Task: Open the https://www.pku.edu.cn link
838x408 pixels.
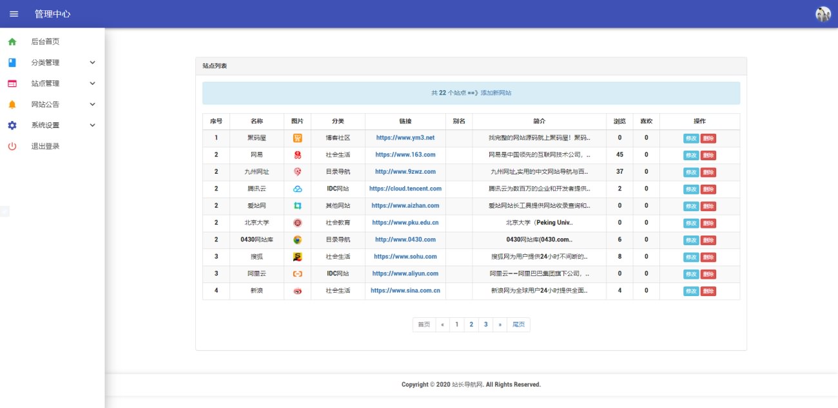Action: 405,223
